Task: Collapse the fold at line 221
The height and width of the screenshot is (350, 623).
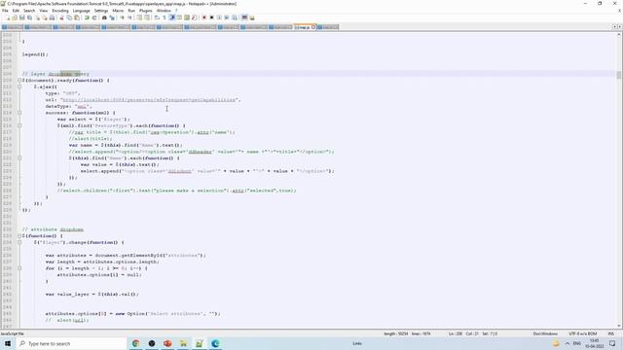Action: [x=19, y=157]
